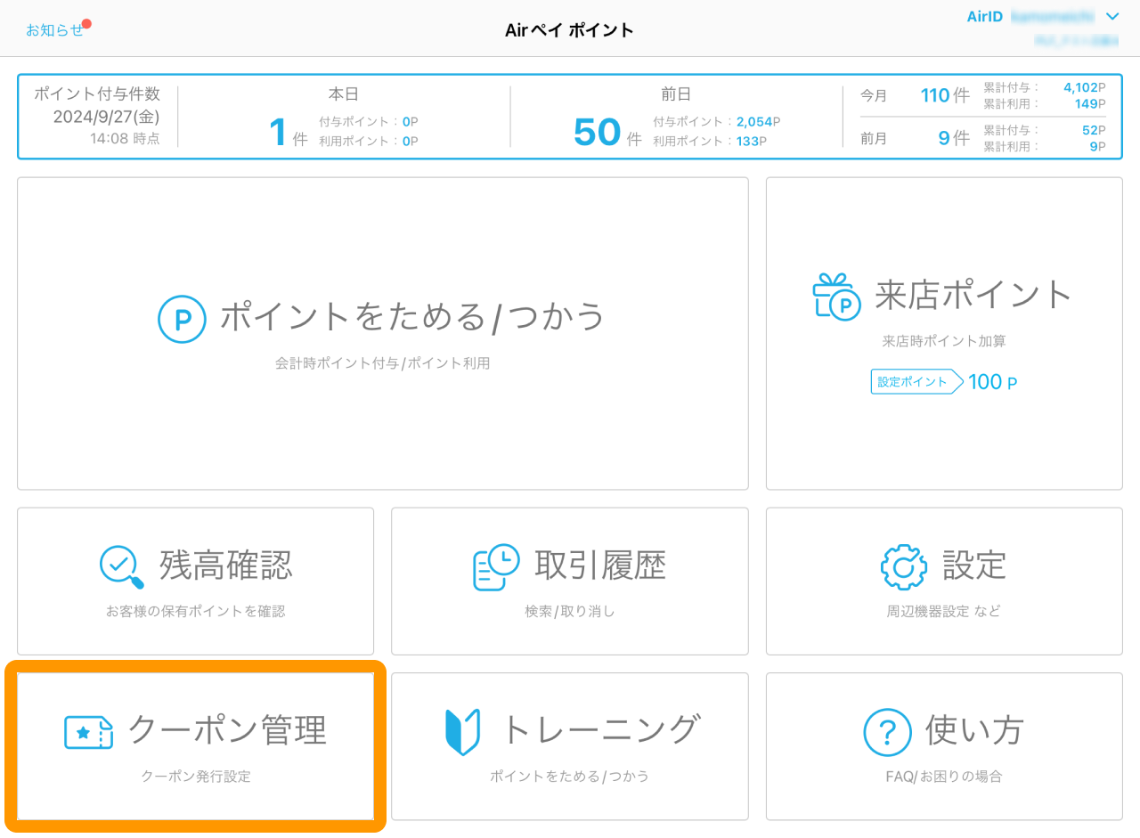Screen dimensions: 1140x838
Task: Open the 残高確認 tile
Action: click(196, 582)
